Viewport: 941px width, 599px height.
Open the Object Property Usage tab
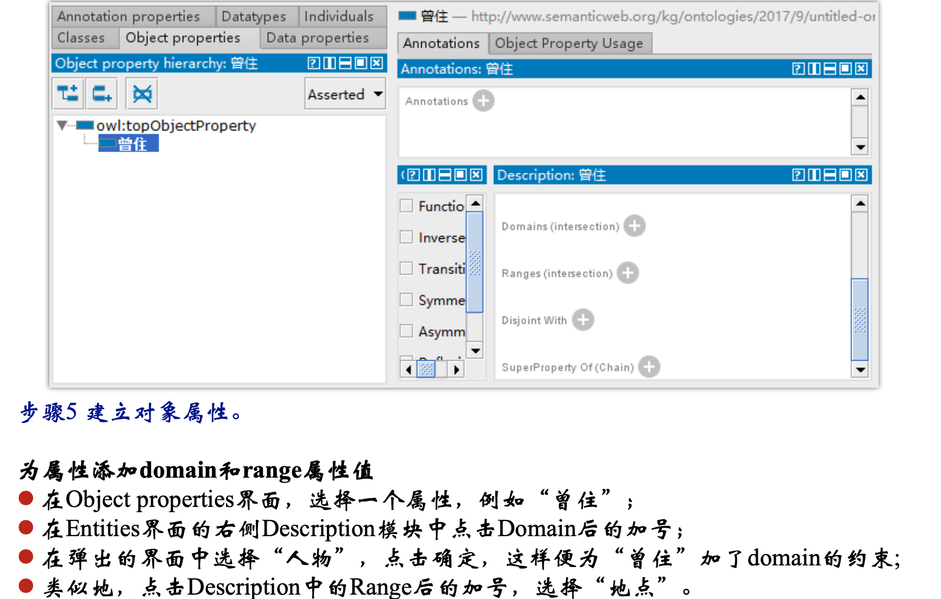tap(570, 43)
